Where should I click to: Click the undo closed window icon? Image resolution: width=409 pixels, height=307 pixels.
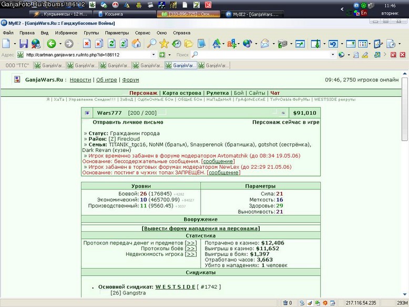333,44
